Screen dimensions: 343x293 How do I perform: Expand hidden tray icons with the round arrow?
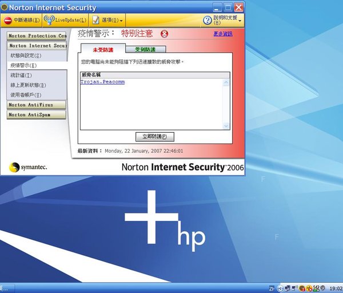click(281, 288)
